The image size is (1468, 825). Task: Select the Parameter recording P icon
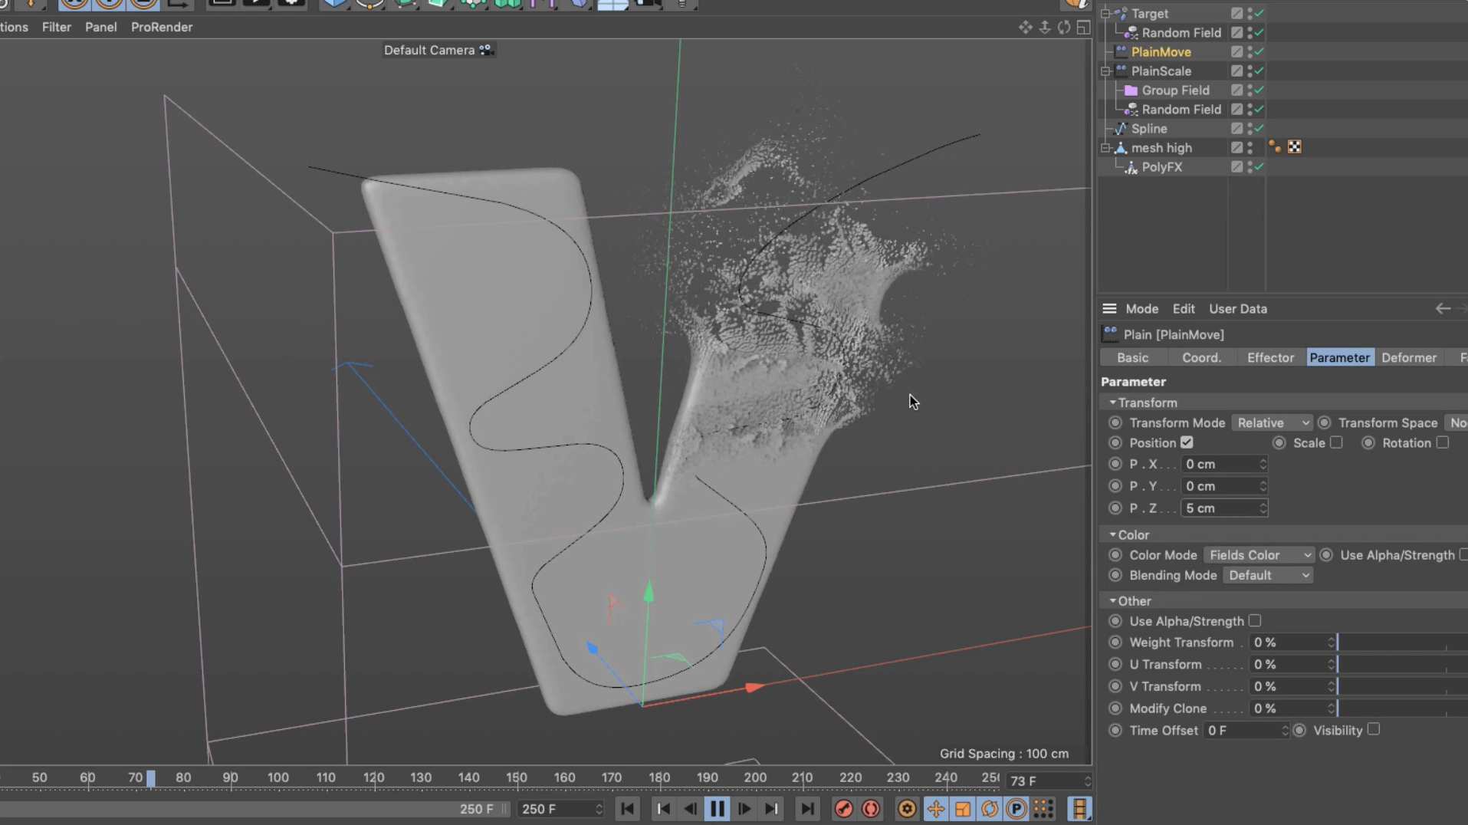point(1015,809)
